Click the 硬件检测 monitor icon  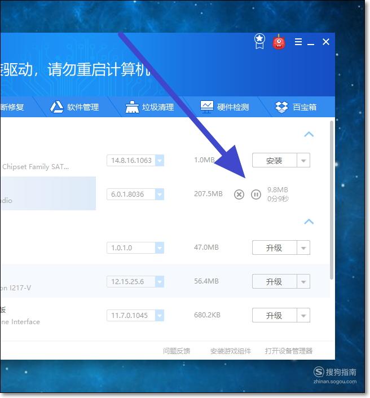pos(206,107)
